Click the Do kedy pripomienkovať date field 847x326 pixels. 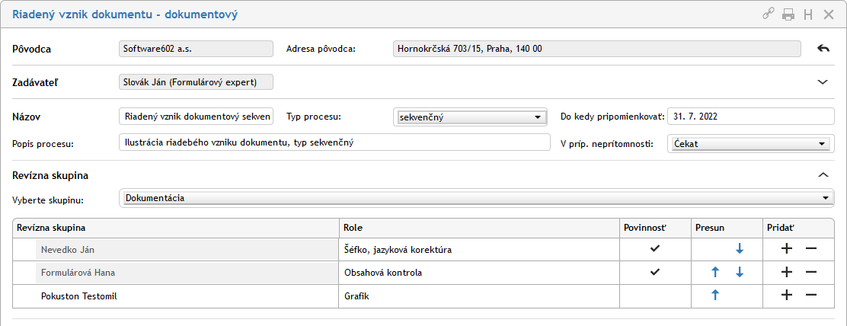pyautogui.click(x=750, y=117)
